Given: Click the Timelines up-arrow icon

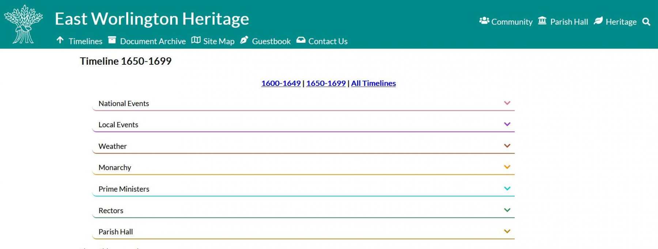Looking at the screenshot, I should pos(60,40).
